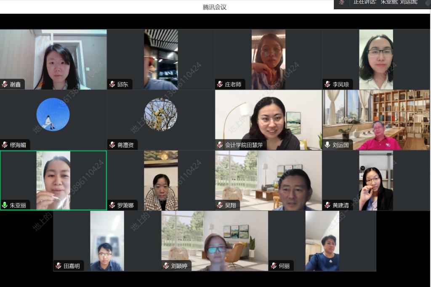Click the muted mic icon beside 谢鑫
The height and width of the screenshot is (287, 431).
coord(5,84)
